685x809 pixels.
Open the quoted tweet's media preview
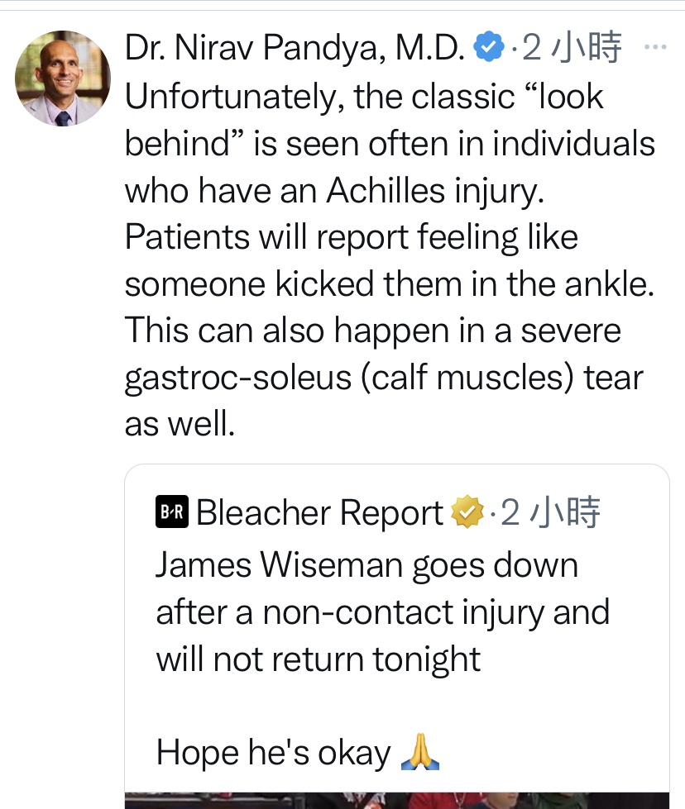[x=397, y=800]
